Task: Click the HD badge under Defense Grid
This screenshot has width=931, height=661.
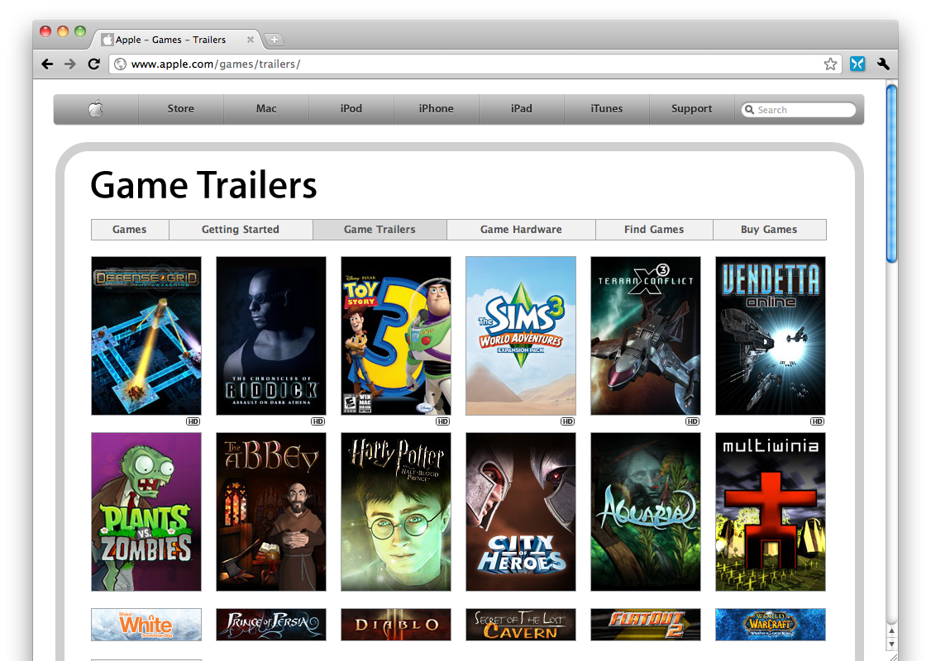Action: tap(193, 421)
